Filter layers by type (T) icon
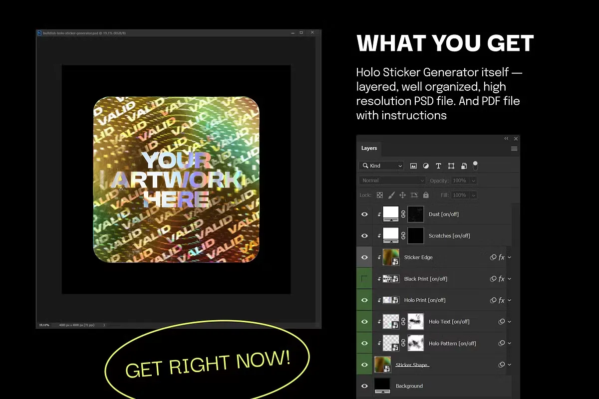599x399 pixels. (438, 166)
